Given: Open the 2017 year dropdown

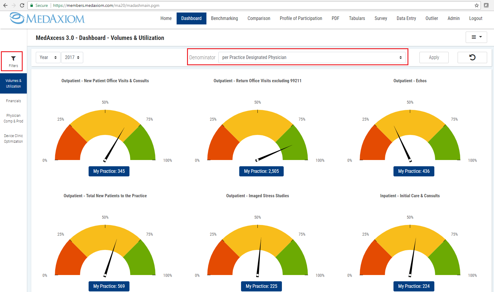Looking at the screenshot, I should coord(72,58).
